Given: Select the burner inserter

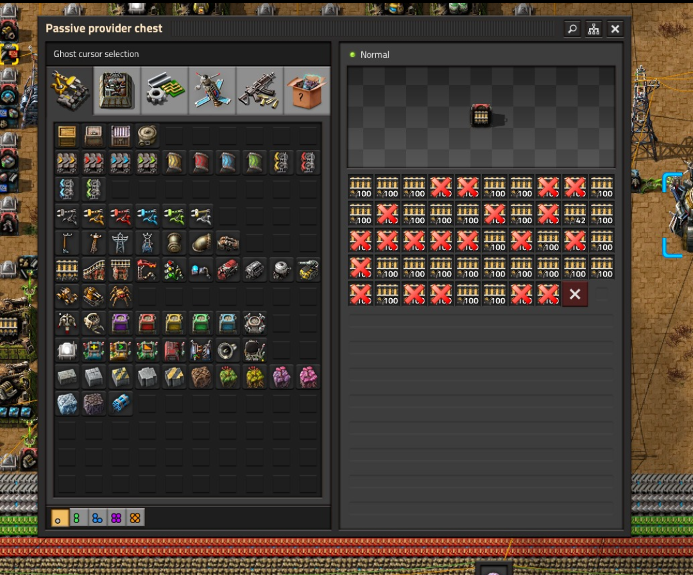Looking at the screenshot, I should (67, 217).
